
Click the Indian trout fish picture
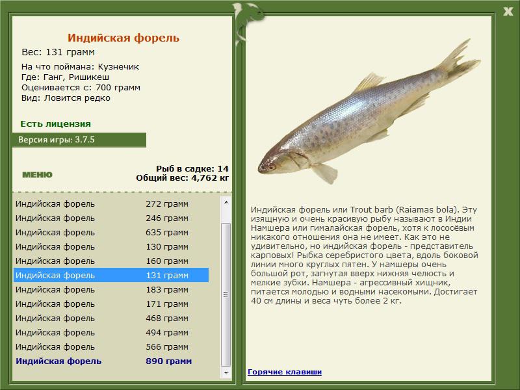[x=369, y=112]
